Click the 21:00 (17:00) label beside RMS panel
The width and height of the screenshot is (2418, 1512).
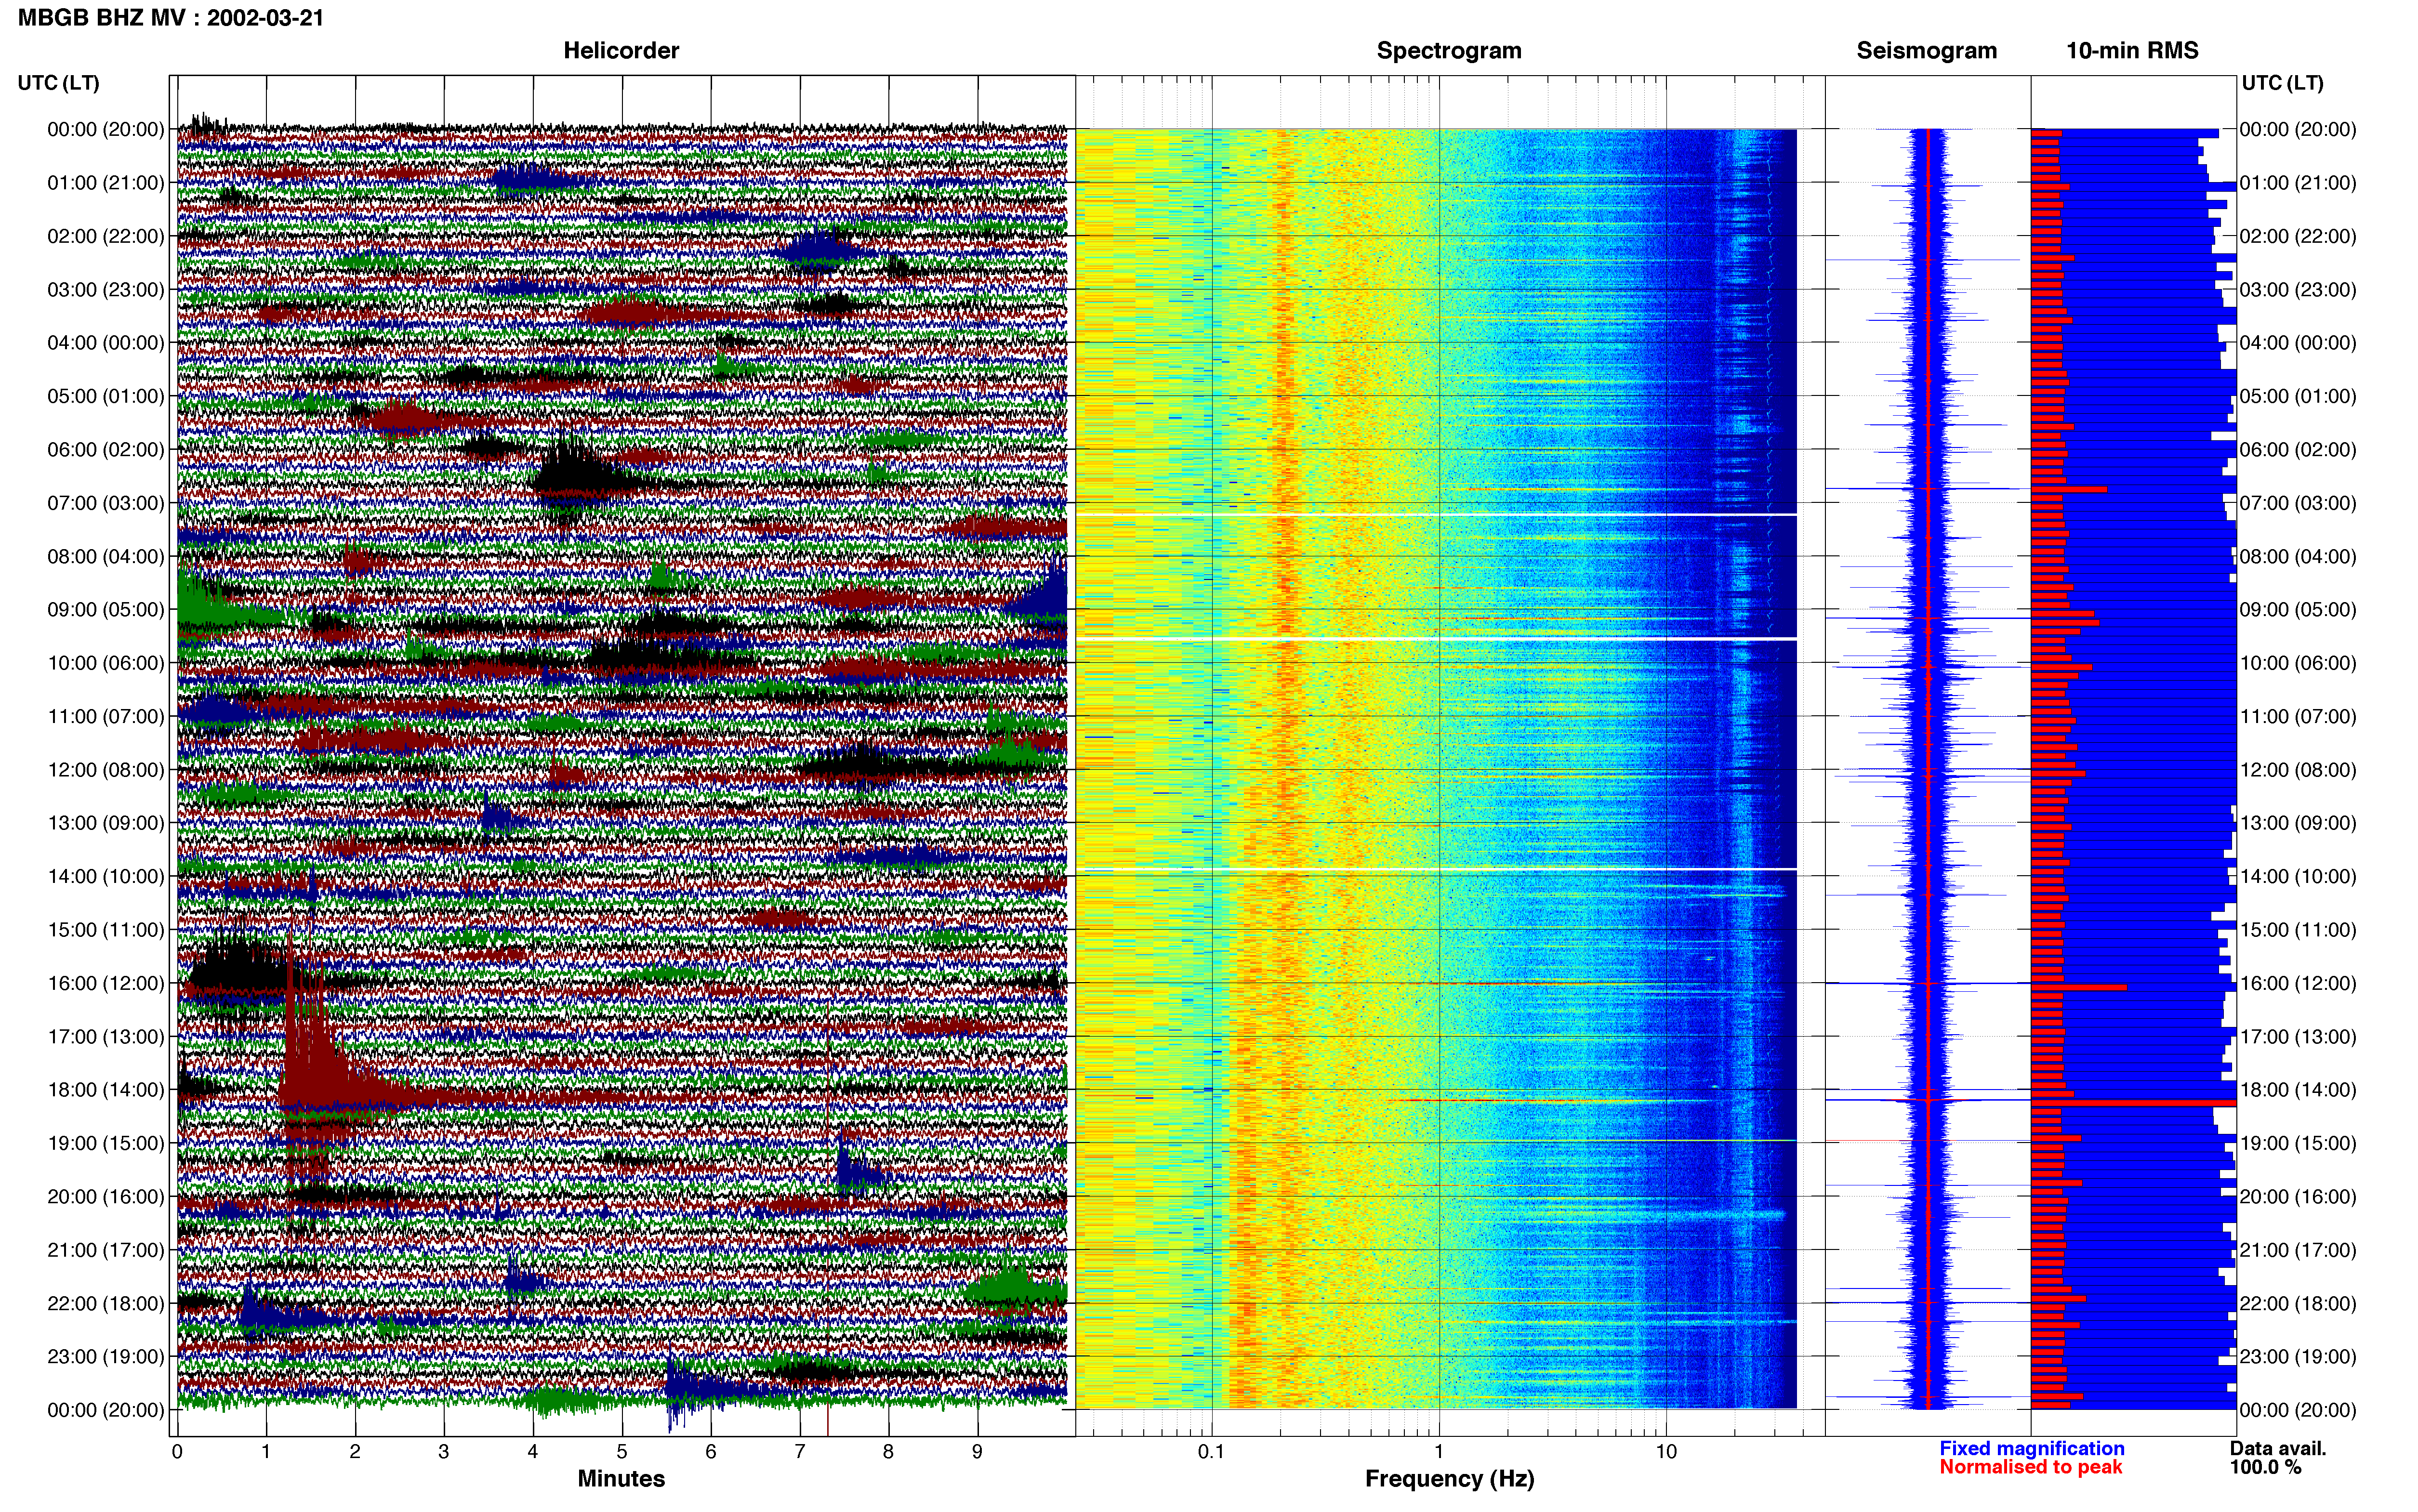(x=2298, y=1250)
